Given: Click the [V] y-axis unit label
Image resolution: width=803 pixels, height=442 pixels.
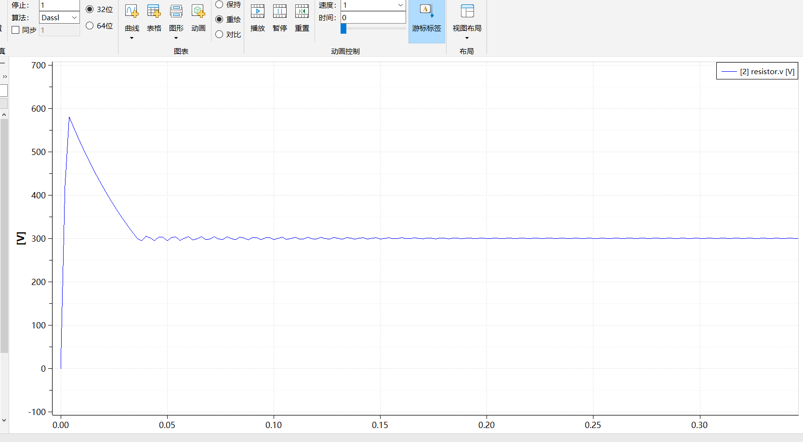Looking at the screenshot, I should point(21,238).
